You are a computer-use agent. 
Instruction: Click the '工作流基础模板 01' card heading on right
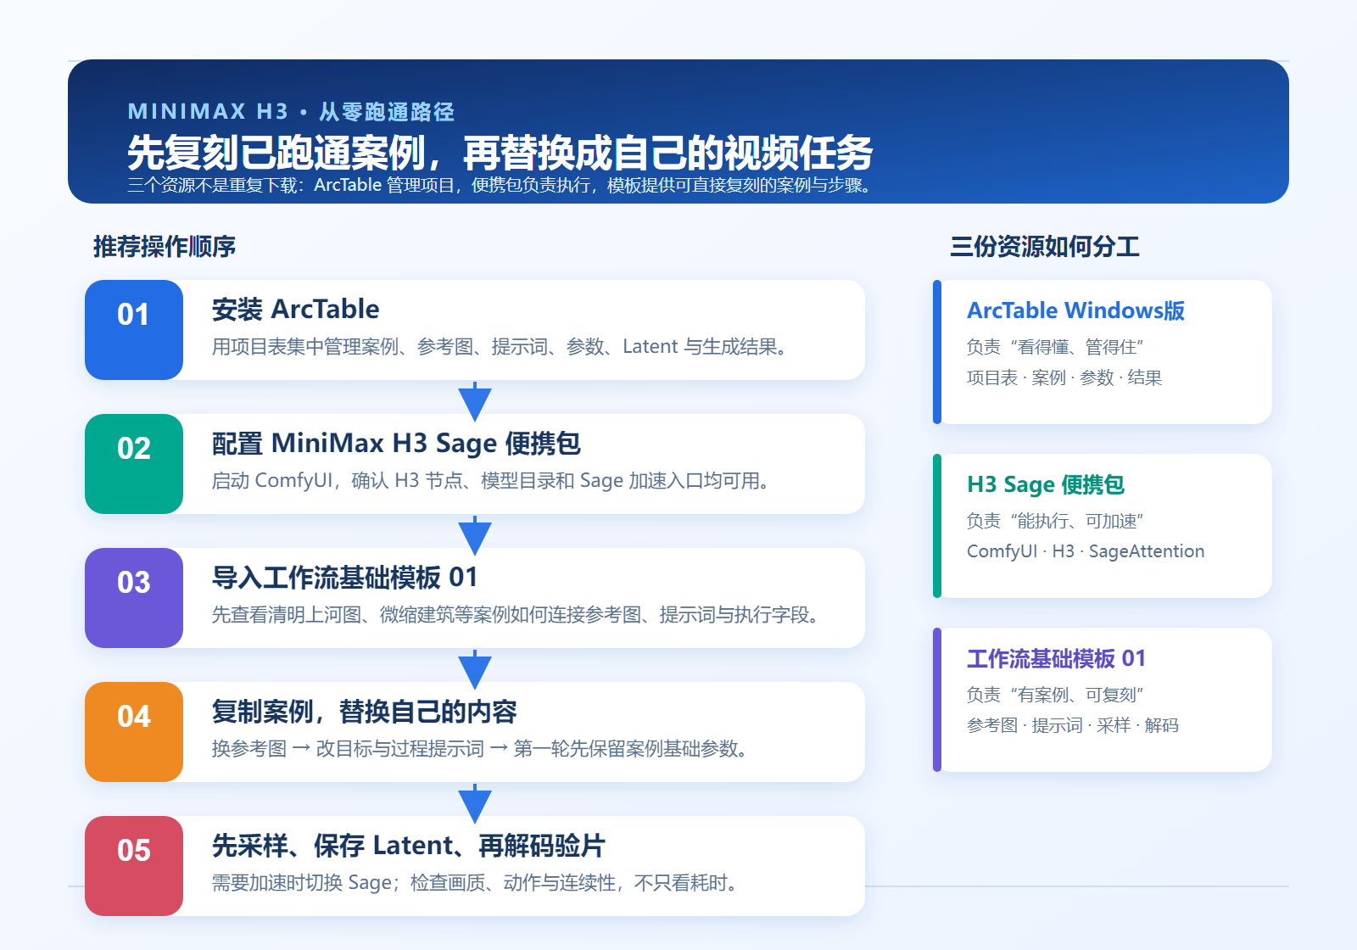click(x=1057, y=658)
